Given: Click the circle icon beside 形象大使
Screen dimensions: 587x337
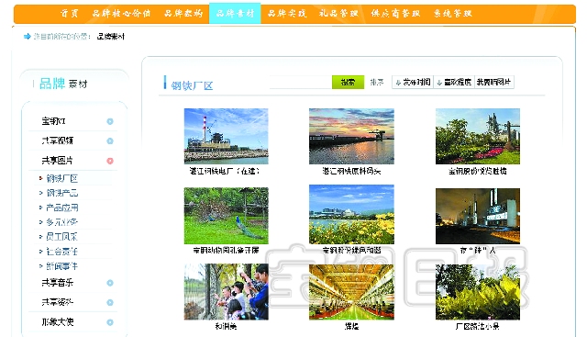Looking at the screenshot, I should (110, 322).
